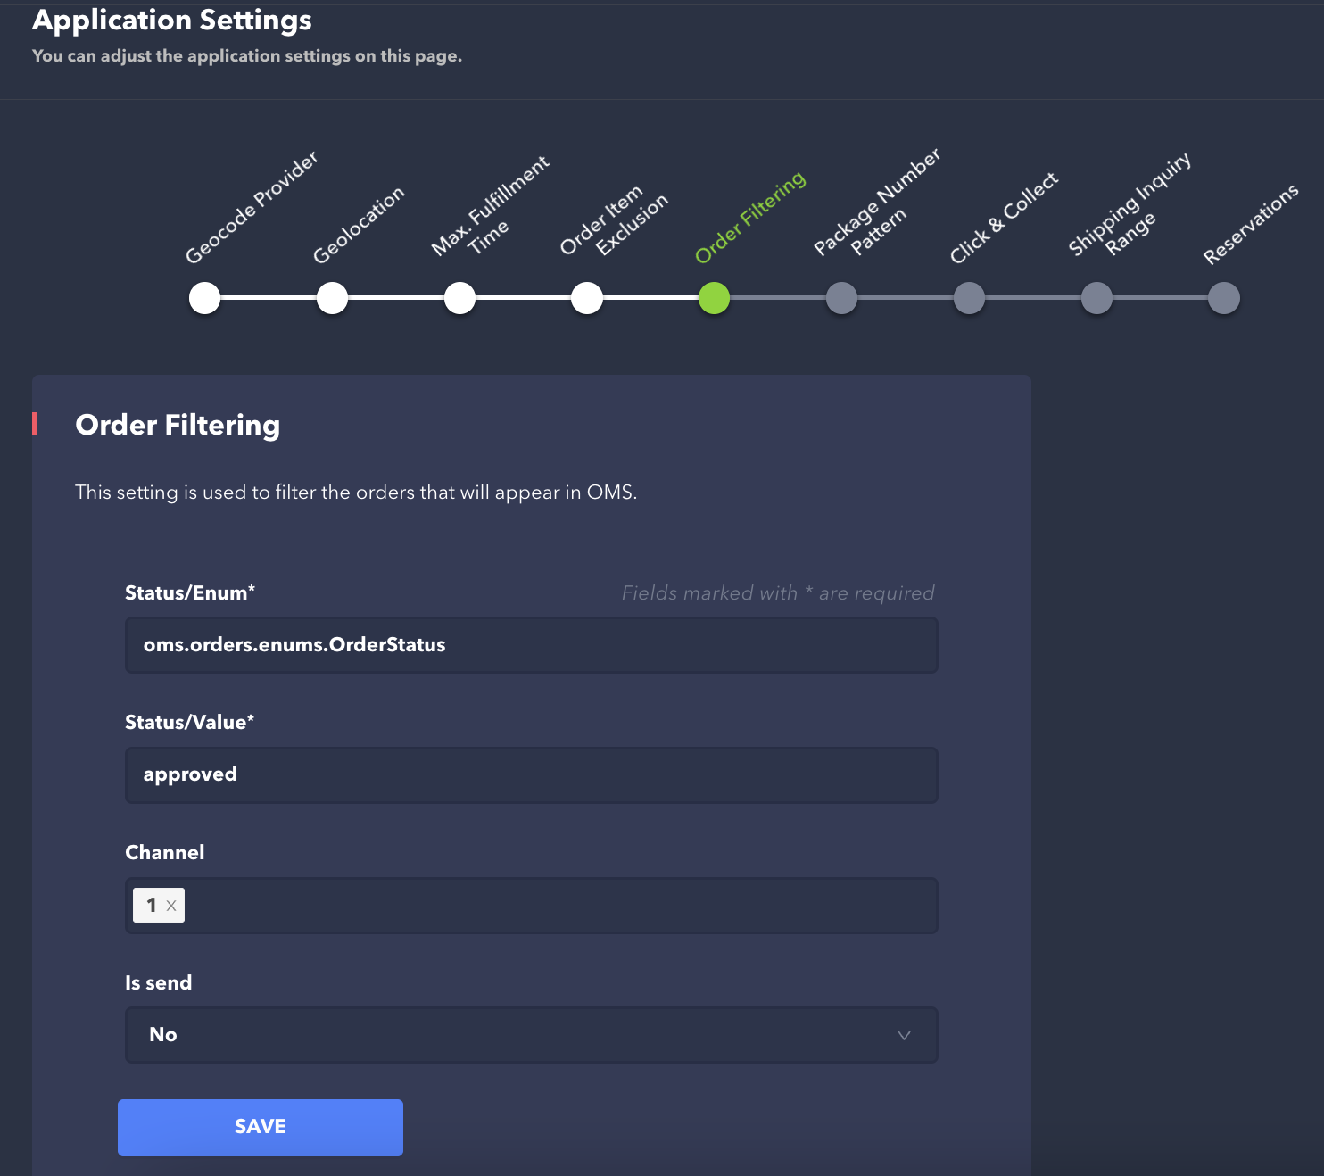Click the green Order Filtering step circle
The width and height of the screenshot is (1324, 1176).
(715, 298)
